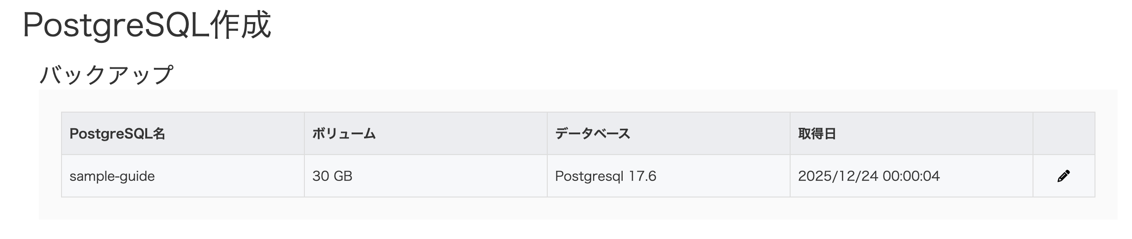The image size is (1132, 239).
Task: Click the empty header cell above the pencil
Action: coord(1063,134)
